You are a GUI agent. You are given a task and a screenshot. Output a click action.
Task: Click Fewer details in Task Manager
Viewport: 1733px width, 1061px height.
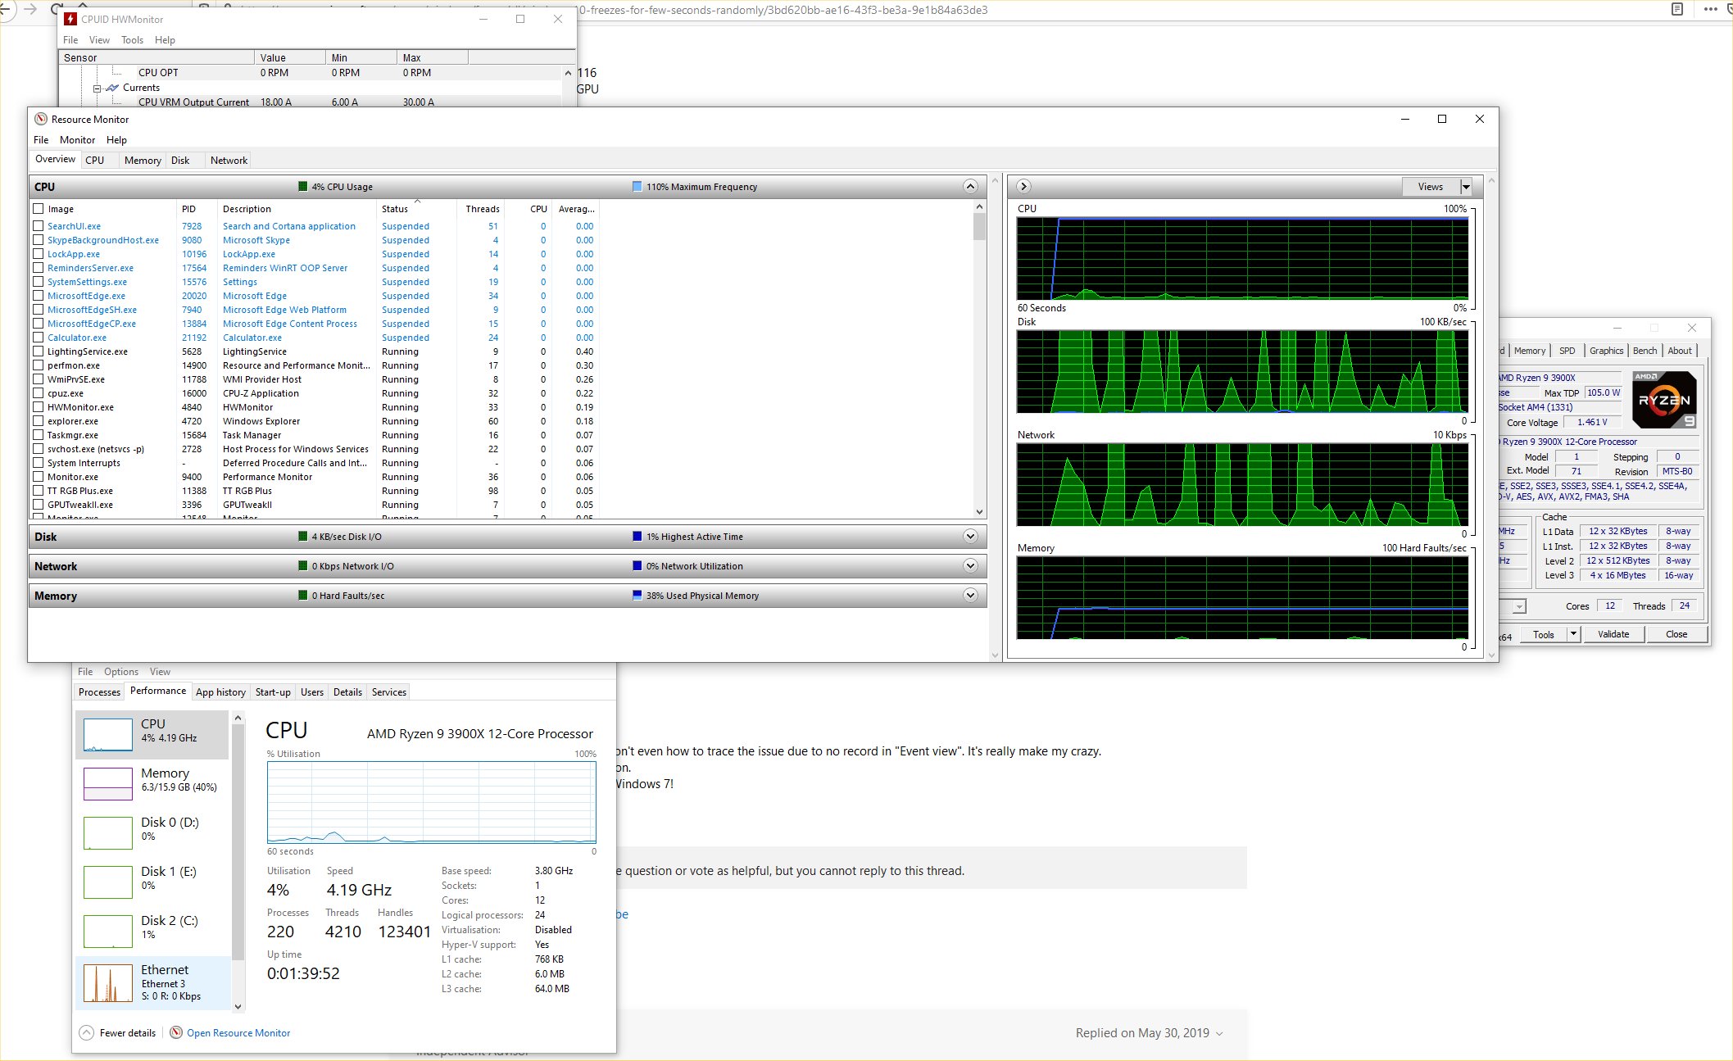[128, 1033]
